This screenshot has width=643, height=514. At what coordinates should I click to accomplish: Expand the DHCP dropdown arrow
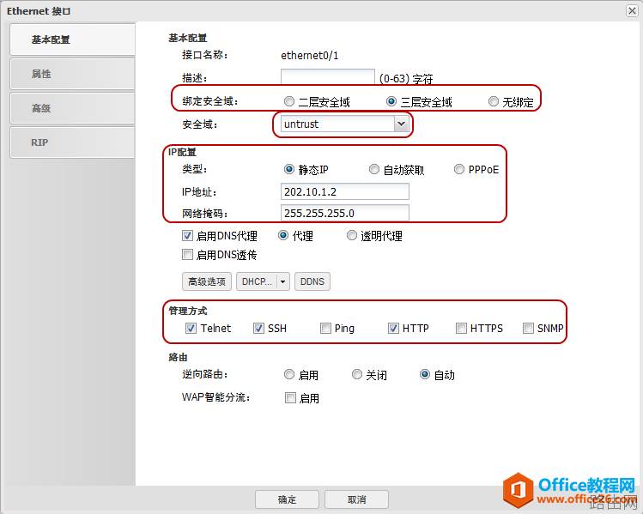283,281
